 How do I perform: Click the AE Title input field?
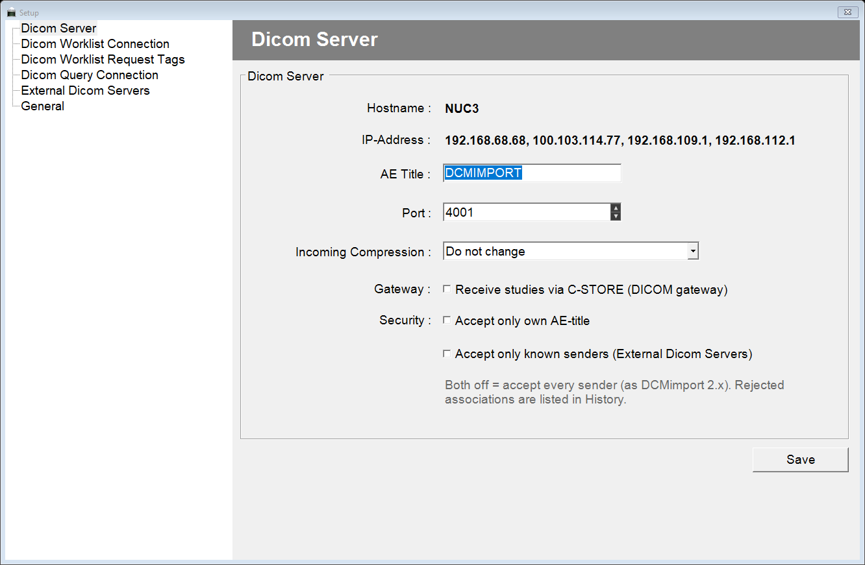[x=532, y=173]
